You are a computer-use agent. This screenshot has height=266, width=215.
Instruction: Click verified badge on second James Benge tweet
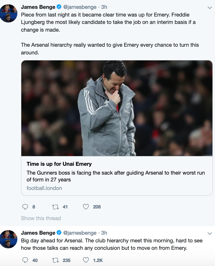pyautogui.click(x=59, y=233)
